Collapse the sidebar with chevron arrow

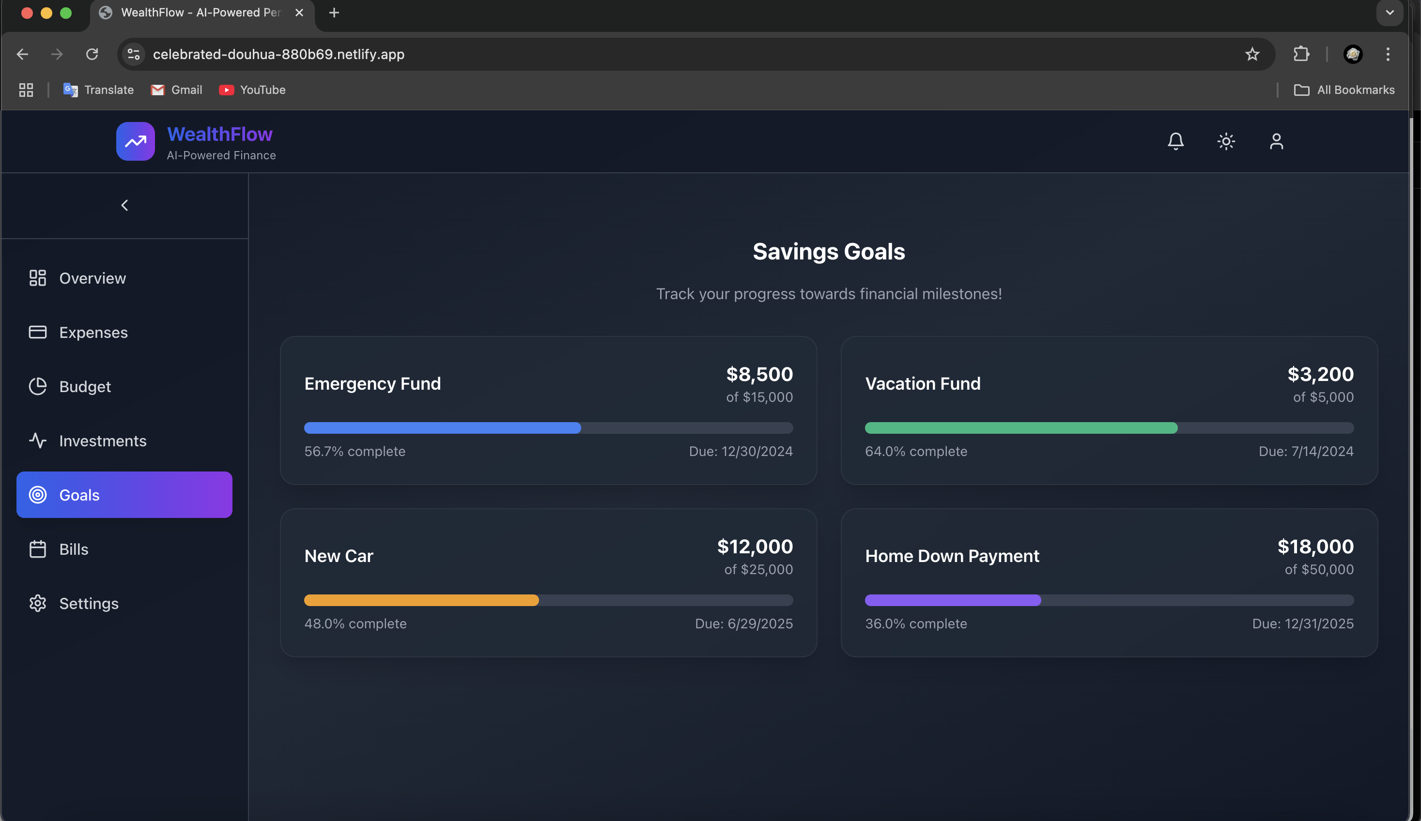point(124,205)
